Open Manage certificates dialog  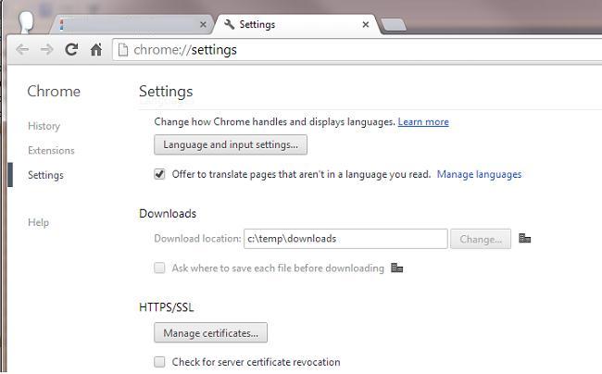210,332
